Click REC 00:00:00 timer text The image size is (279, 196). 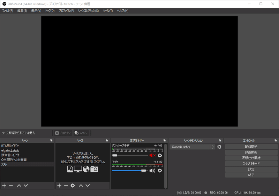coord(219,193)
